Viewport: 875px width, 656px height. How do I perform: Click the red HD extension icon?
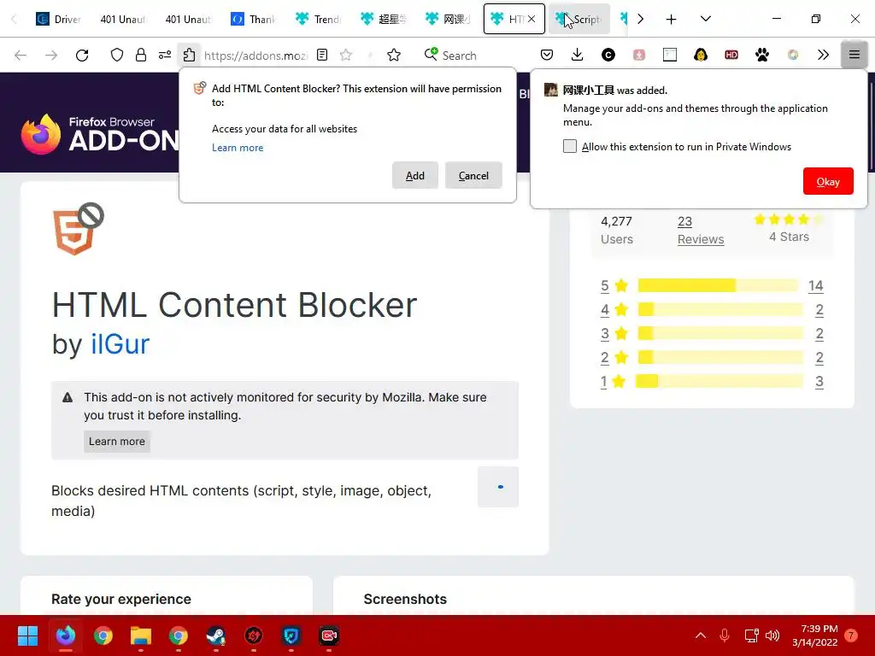click(x=731, y=55)
